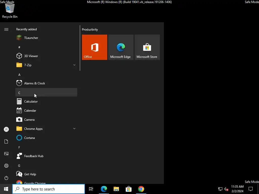Click the taskbar search box
Viewport: 259px width, 194px height.
coord(49,189)
